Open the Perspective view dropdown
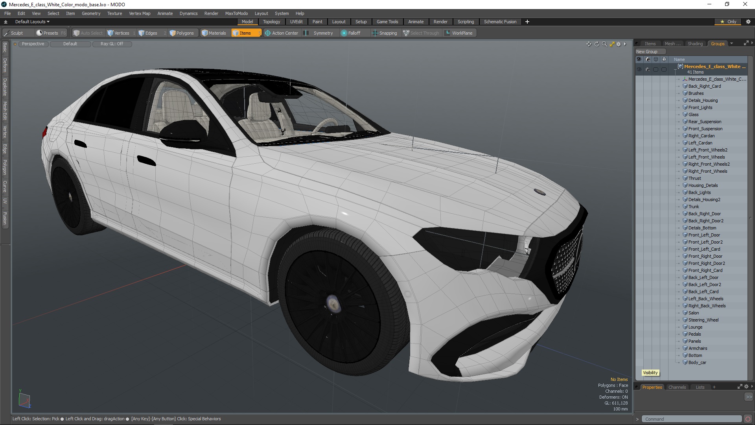 coord(33,44)
